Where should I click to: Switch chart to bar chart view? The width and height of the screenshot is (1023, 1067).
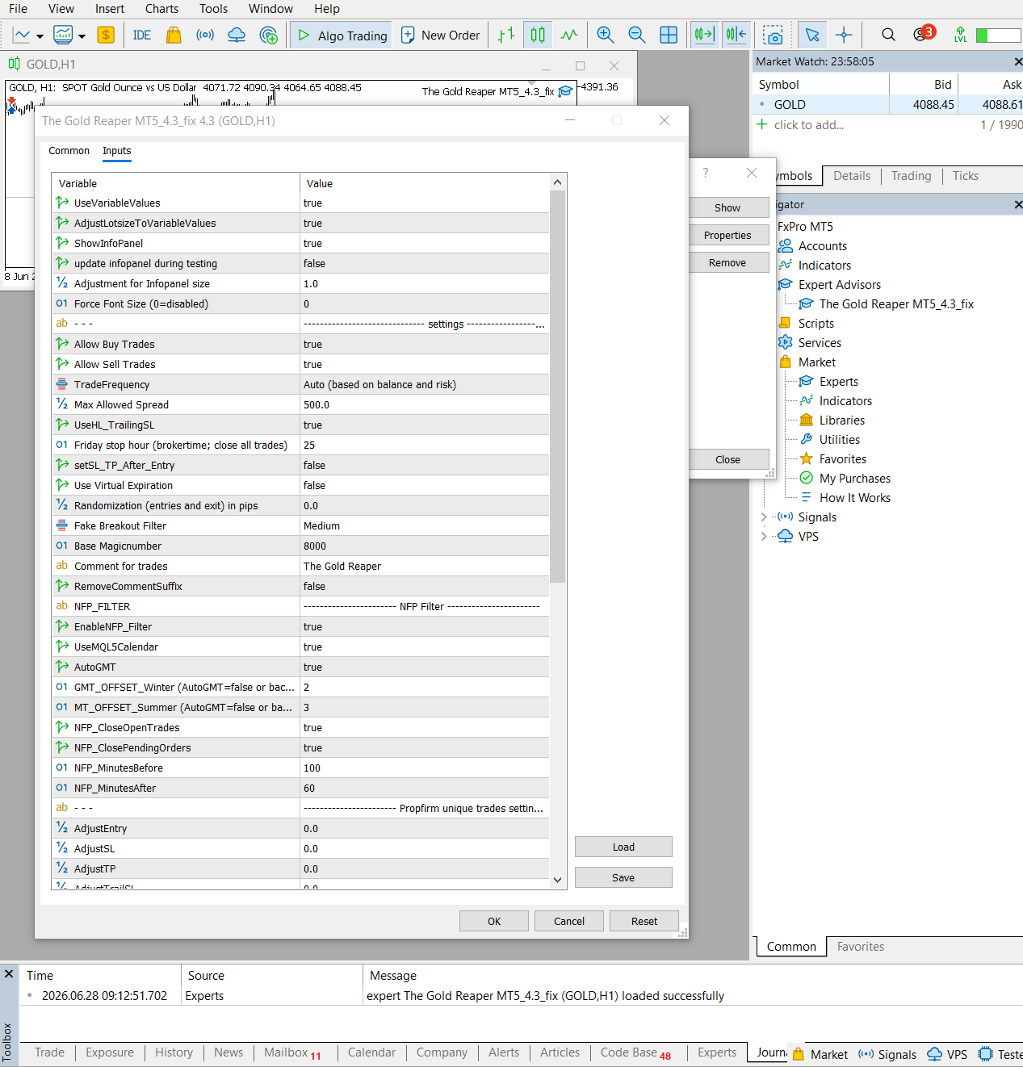[506, 35]
